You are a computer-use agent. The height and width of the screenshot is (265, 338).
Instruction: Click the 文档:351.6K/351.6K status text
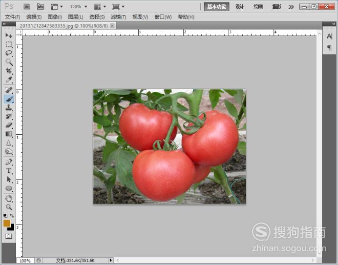tap(75, 260)
